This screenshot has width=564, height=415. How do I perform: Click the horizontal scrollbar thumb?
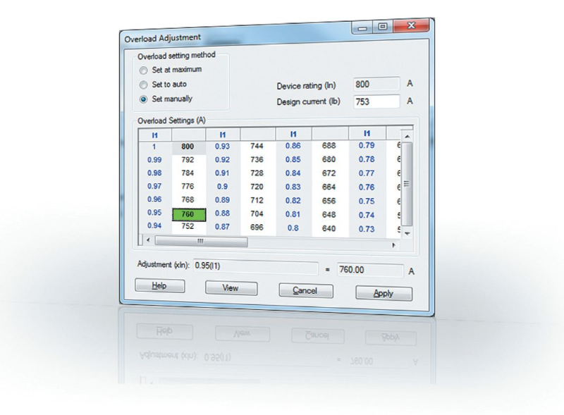pos(200,242)
